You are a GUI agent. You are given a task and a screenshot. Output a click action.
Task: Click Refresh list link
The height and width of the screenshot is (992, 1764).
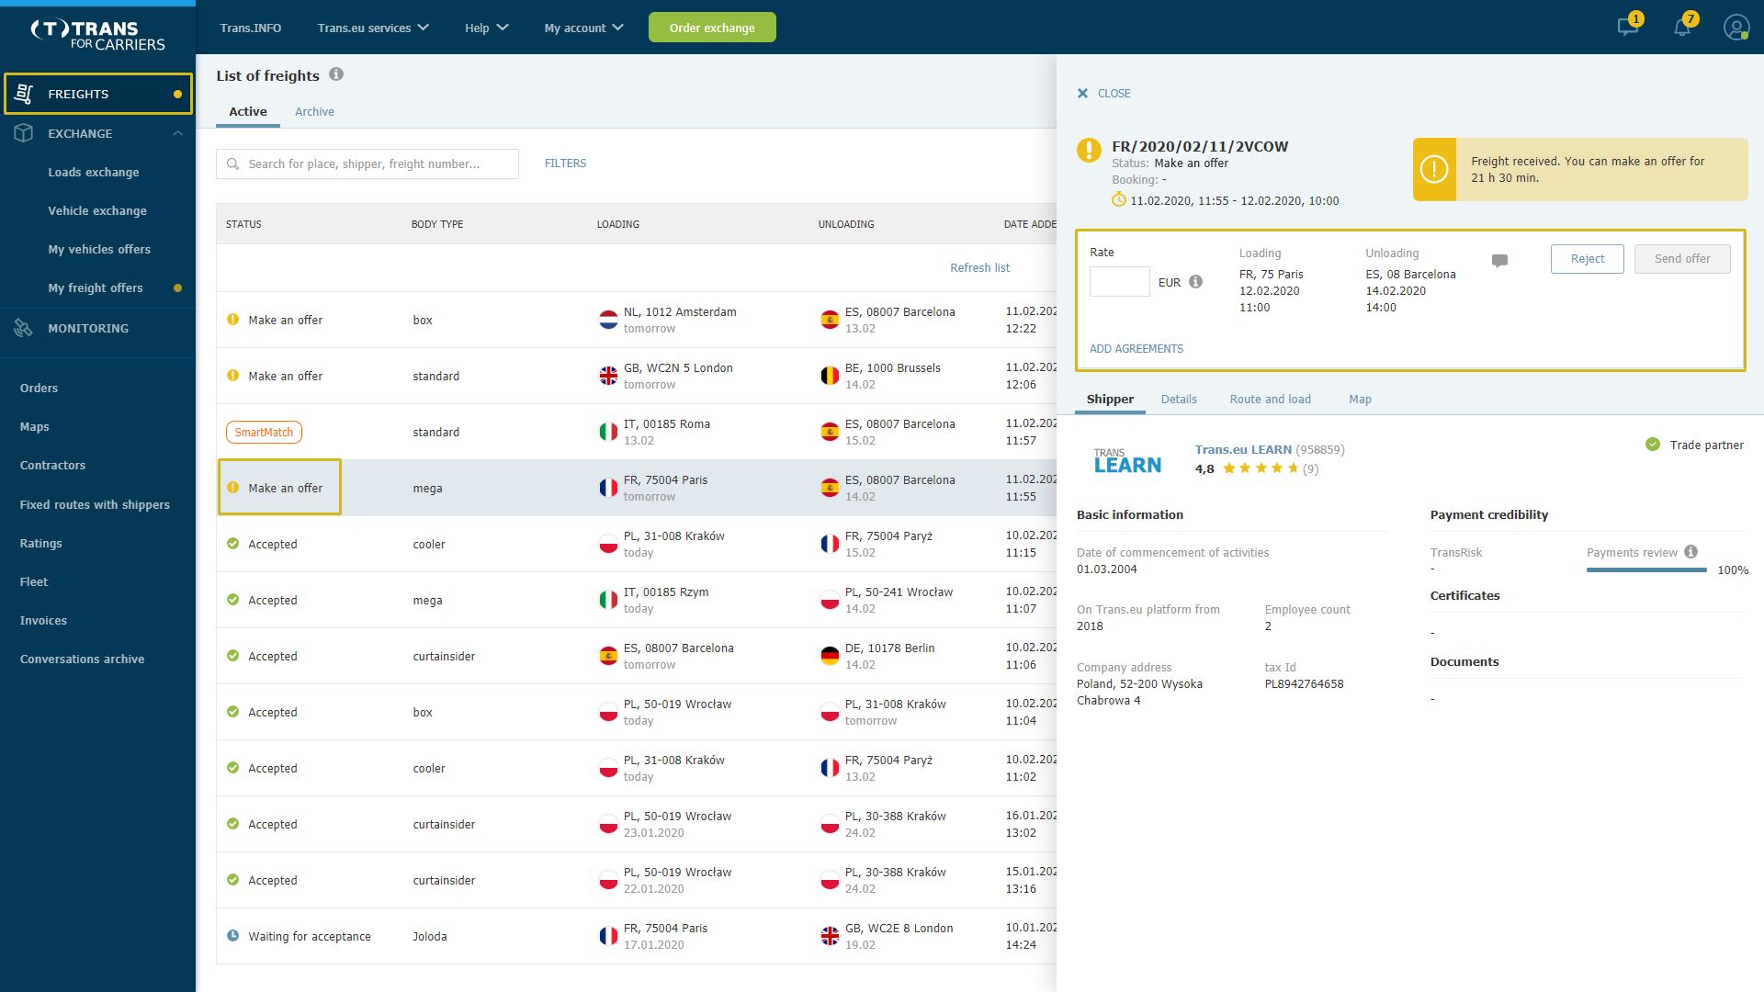[x=979, y=267]
